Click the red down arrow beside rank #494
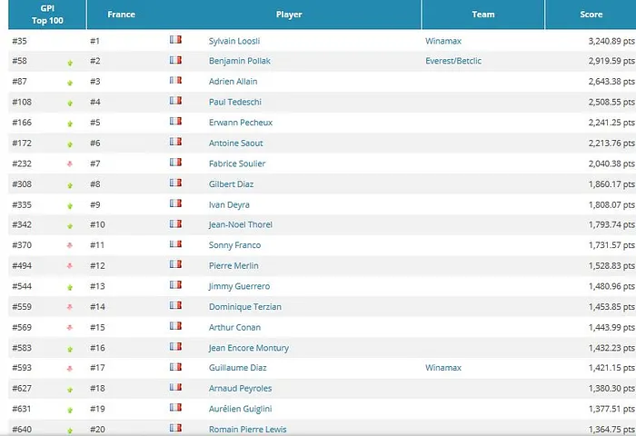The height and width of the screenshot is (436, 636). pyautogui.click(x=70, y=266)
